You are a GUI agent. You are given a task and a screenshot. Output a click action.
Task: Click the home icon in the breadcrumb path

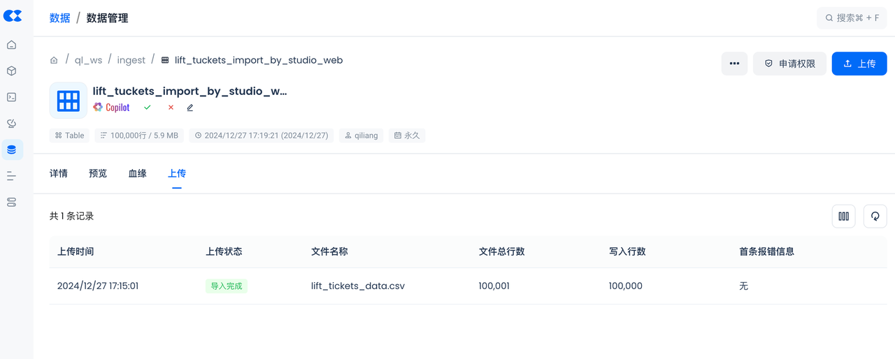[54, 60]
